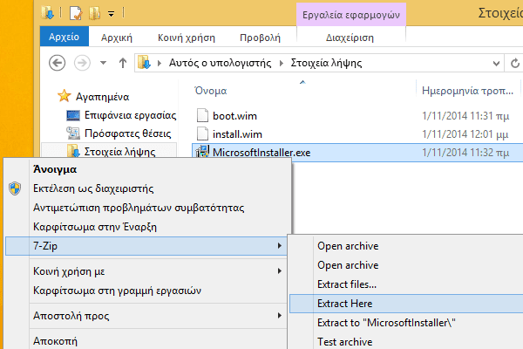Open the address bar history dropdown
This screenshot has height=349, width=523.
(x=496, y=63)
